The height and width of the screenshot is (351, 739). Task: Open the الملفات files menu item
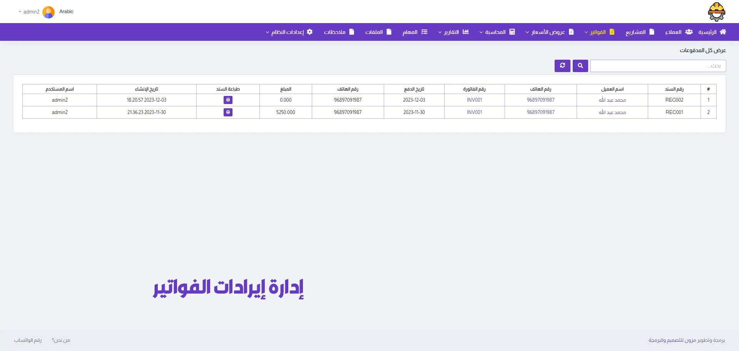[378, 32]
